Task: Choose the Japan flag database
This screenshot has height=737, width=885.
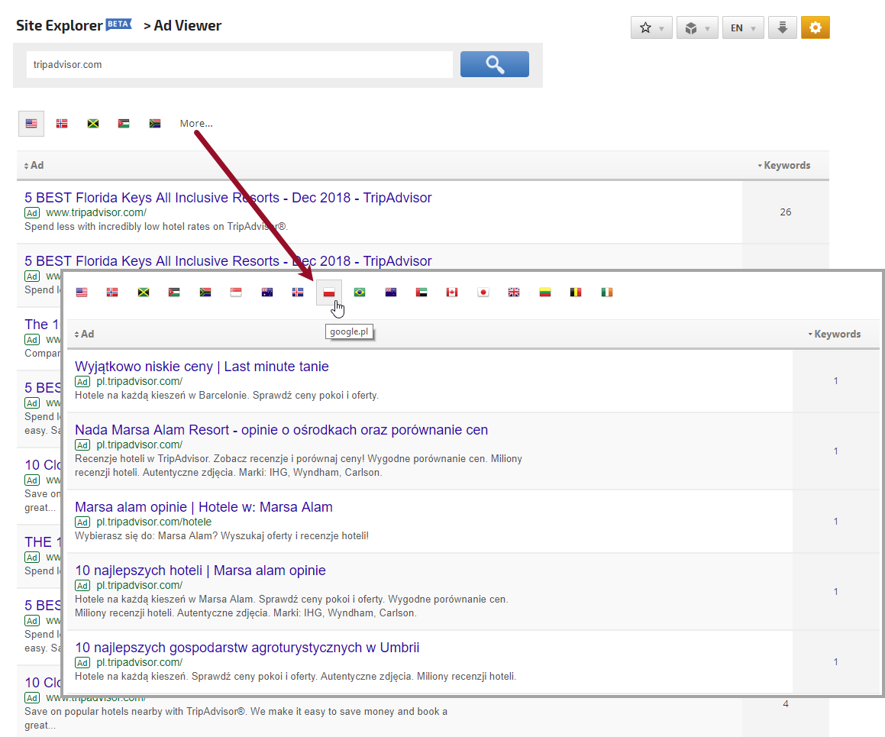Action: [x=483, y=293]
